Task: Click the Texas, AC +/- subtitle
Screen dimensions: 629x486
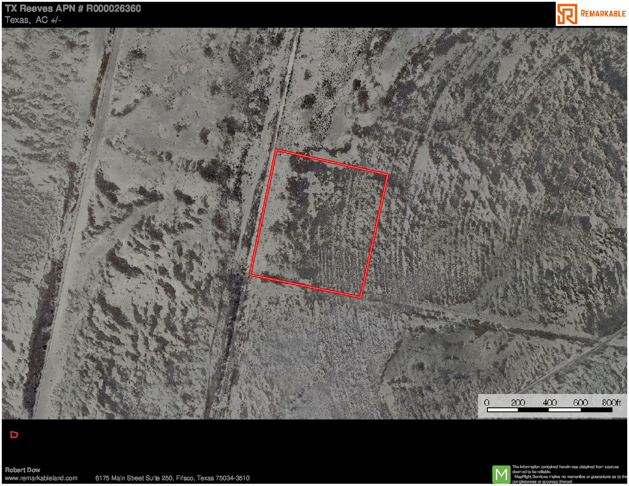Action: coord(33,20)
